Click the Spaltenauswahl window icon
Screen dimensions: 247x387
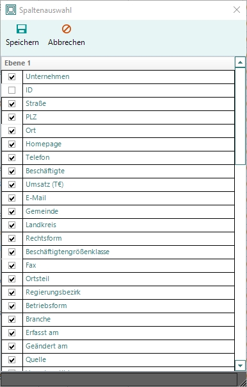(11, 10)
